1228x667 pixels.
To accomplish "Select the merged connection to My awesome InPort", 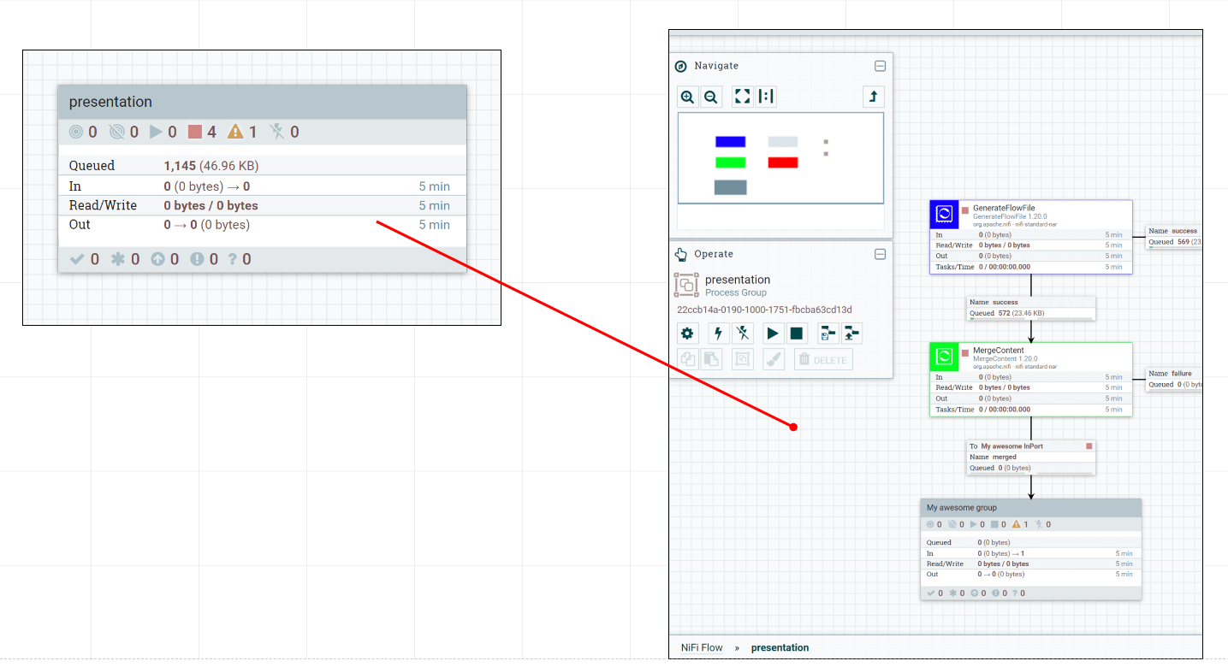I will [x=1031, y=457].
